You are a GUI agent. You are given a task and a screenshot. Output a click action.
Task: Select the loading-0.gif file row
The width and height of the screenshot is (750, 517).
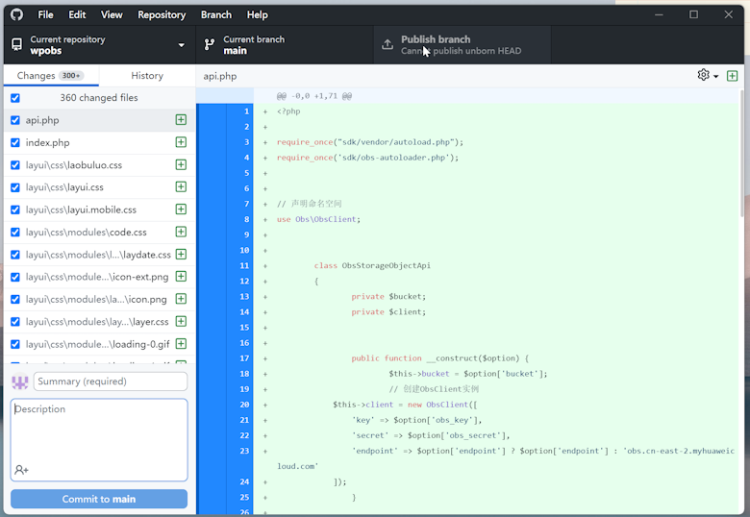click(99, 344)
